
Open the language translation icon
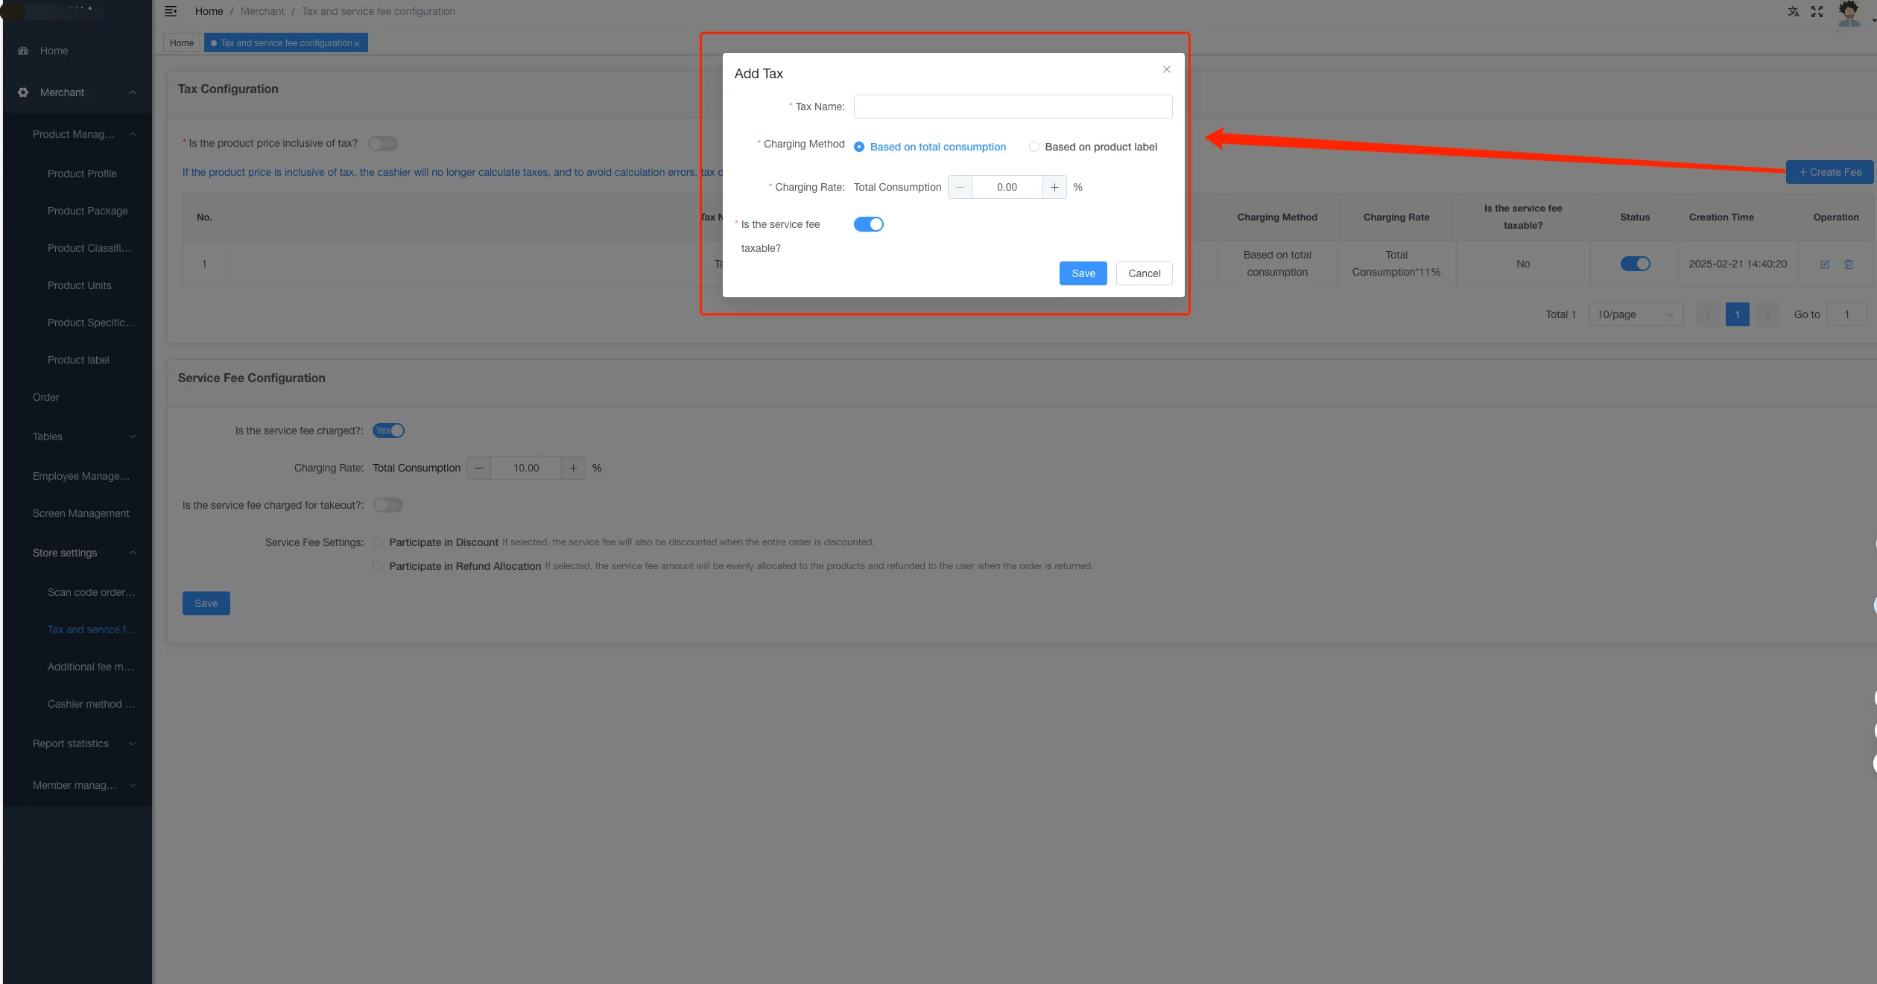click(x=1794, y=11)
